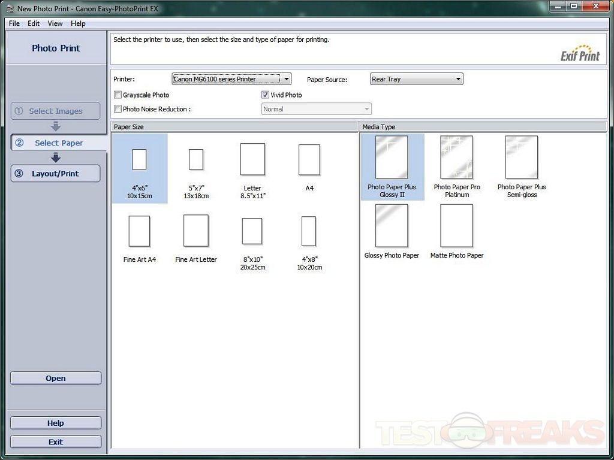Screen dimensions: 614x460
Task: Uncheck the Vivid Photo option
Action: coord(265,95)
